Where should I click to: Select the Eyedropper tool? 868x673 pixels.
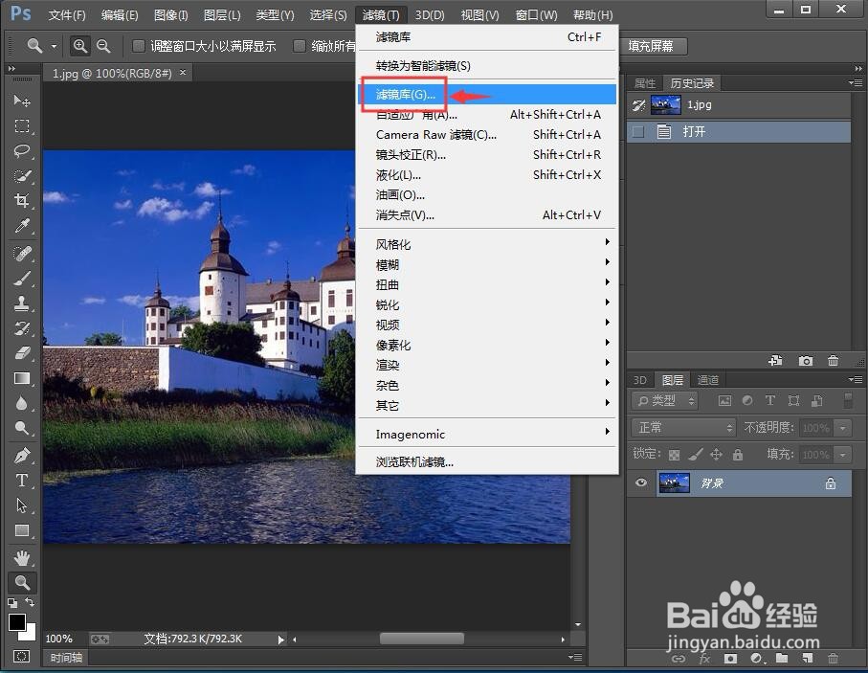point(22,225)
